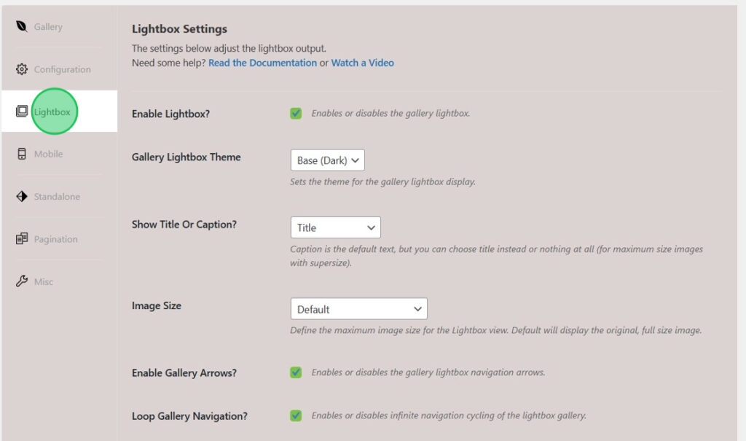Switch to the Mobile settings tab
The height and width of the screenshot is (441, 746).
pos(48,154)
